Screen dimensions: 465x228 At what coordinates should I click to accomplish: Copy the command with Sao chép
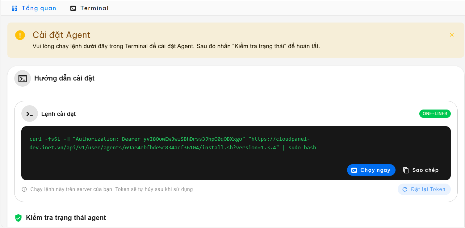[x=421, y=170]
